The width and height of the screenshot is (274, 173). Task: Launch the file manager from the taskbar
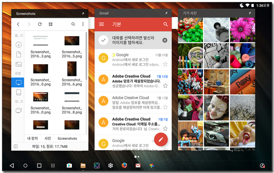point(83,166)
